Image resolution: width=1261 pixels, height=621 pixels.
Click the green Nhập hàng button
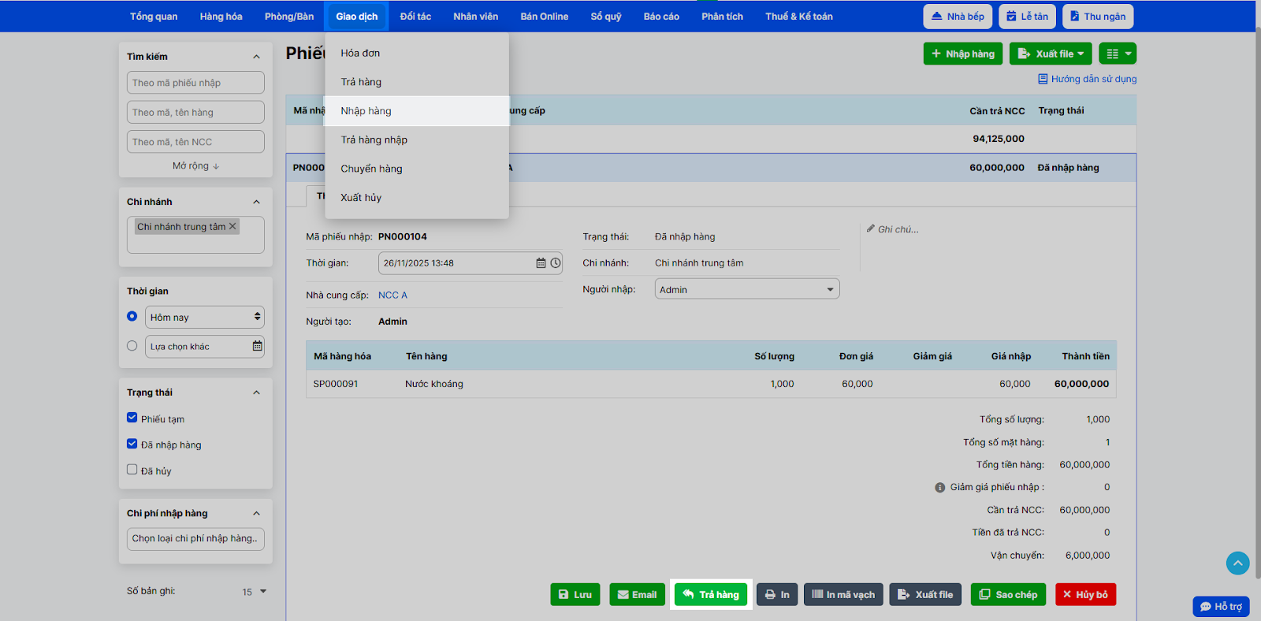pos(963,54)
